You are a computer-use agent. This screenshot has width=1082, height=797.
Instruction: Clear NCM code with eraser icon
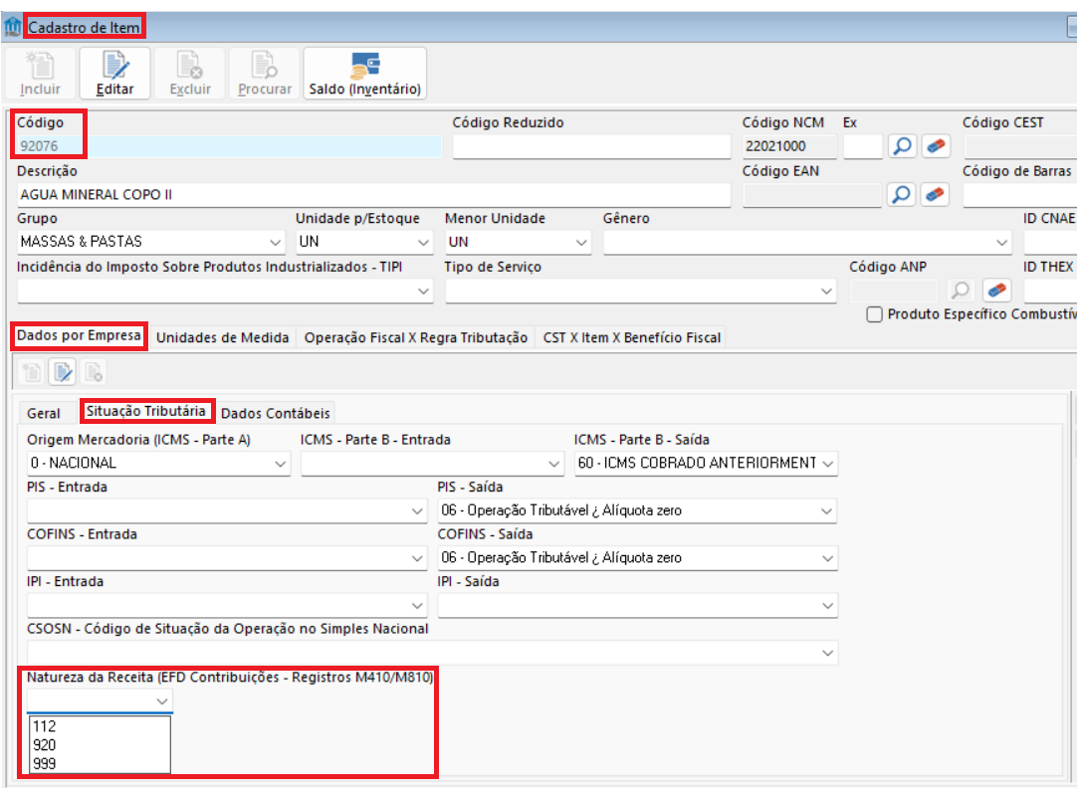[x=936, y=145]
